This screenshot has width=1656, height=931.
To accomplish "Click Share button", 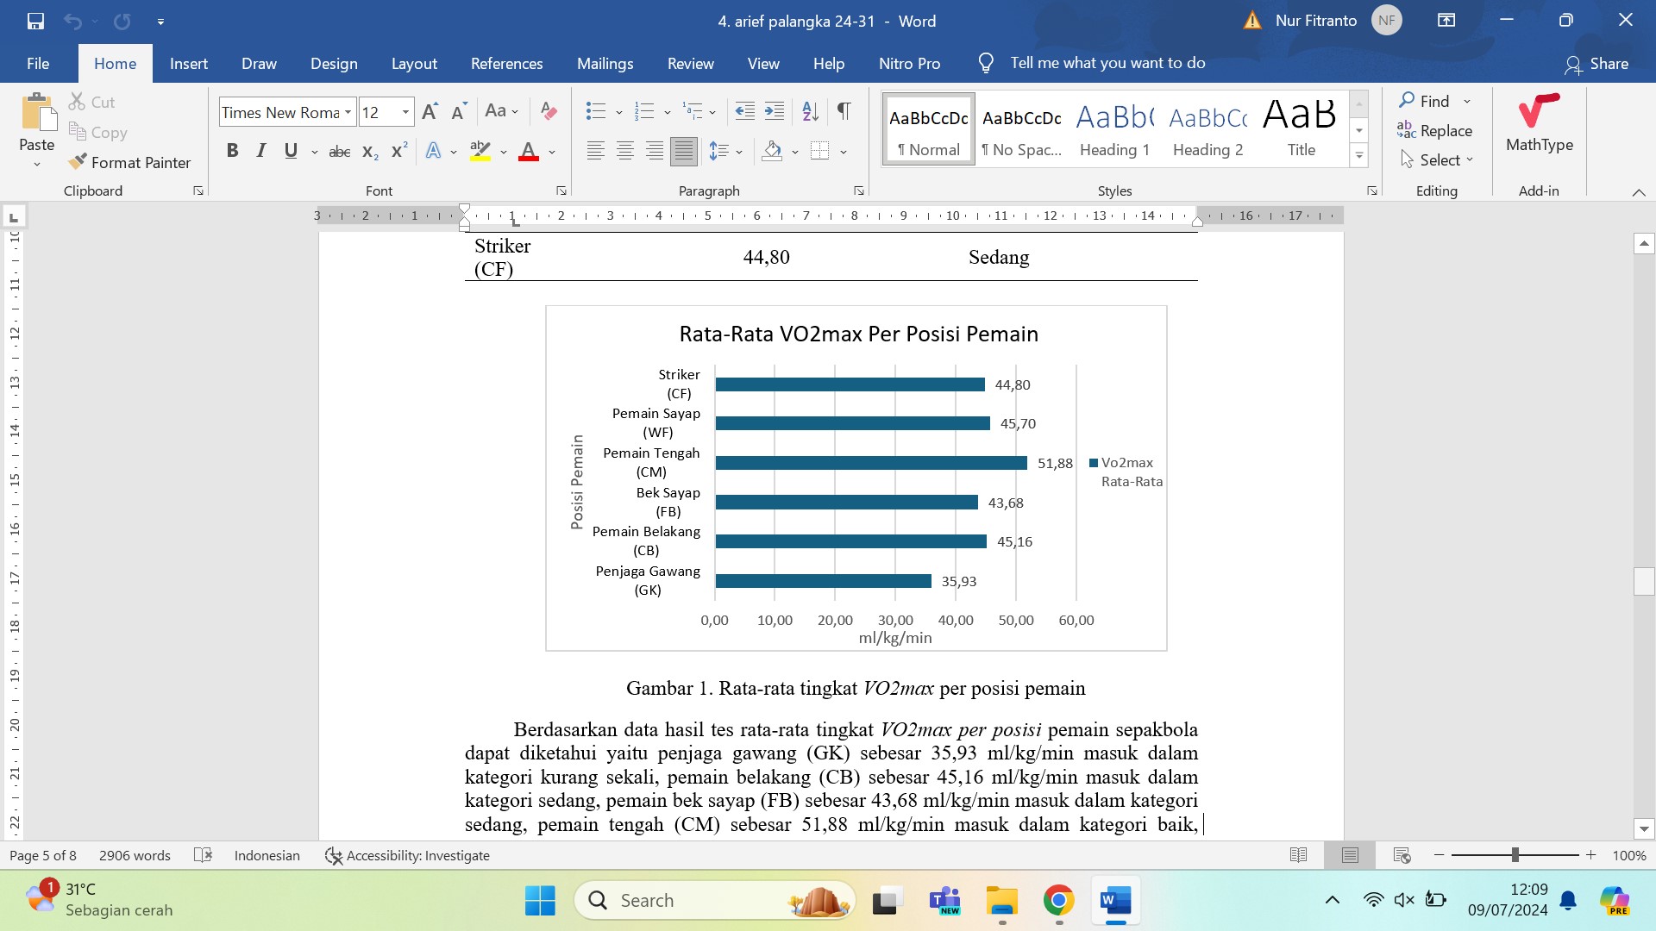I will click(1597, 64).
